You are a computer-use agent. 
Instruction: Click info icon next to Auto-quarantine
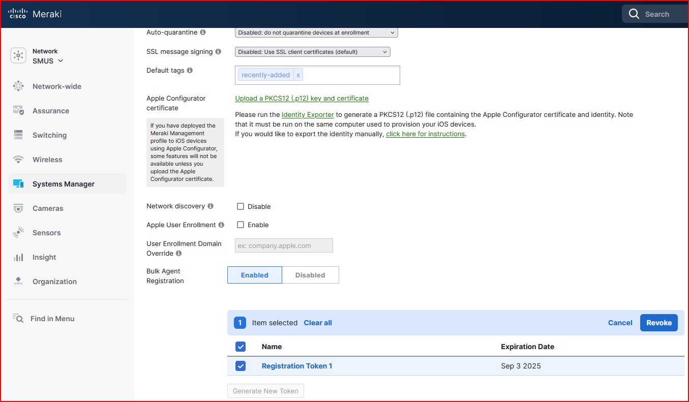click(x=203, y=33)
